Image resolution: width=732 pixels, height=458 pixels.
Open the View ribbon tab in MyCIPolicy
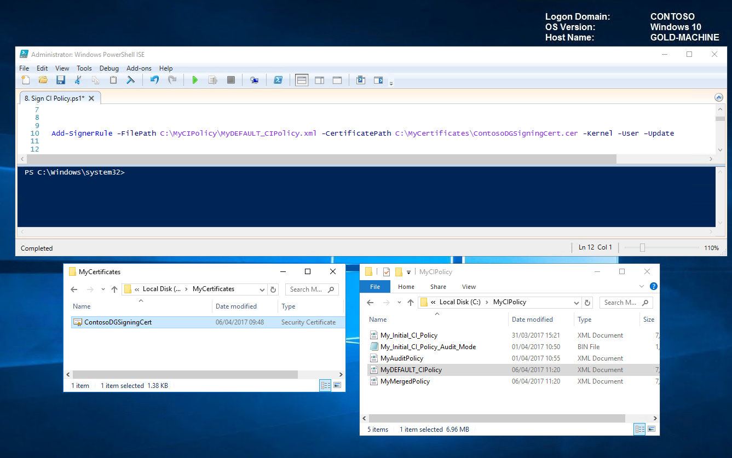[x=469, y=287]
